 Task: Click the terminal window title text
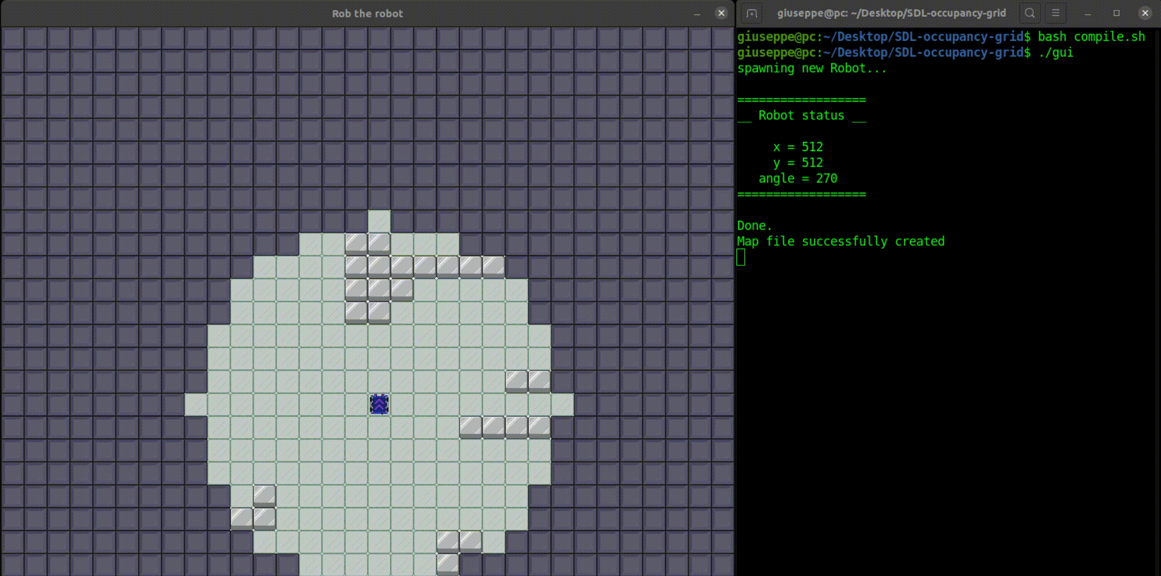click(x=891, y=13)
